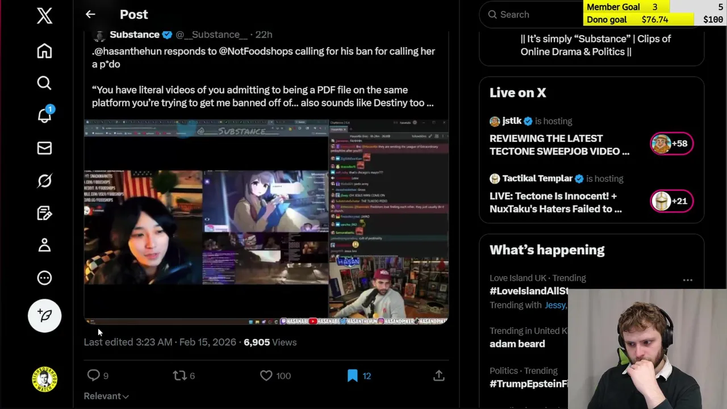Click the Last edited timestamp text
The height and width of the screenshot is (409, 727).
click(x=160, y=342)
